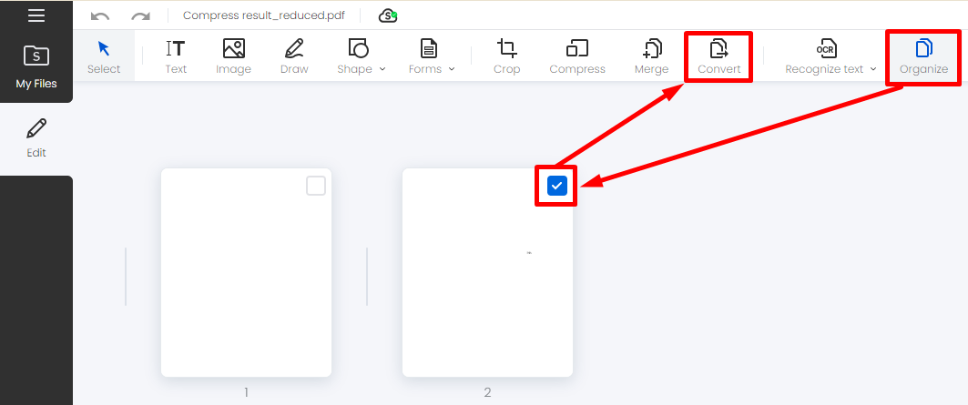The width and height of the screenshot is (968, 405).
Task: Open the hamburger menu icon
Action: click(36, 16)
